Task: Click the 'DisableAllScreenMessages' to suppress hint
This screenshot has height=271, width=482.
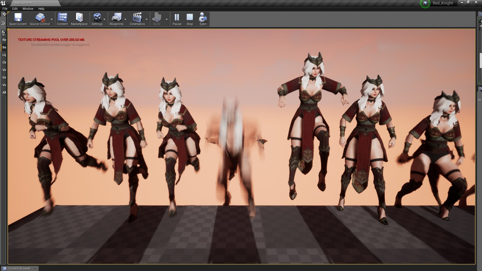Action: click(60, 45)
